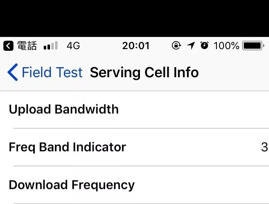This screenshot has height=204, width=269.
Task: Tap the 20:01 clock in status bar
Action: pyautogui.click(x=136, y=46)
